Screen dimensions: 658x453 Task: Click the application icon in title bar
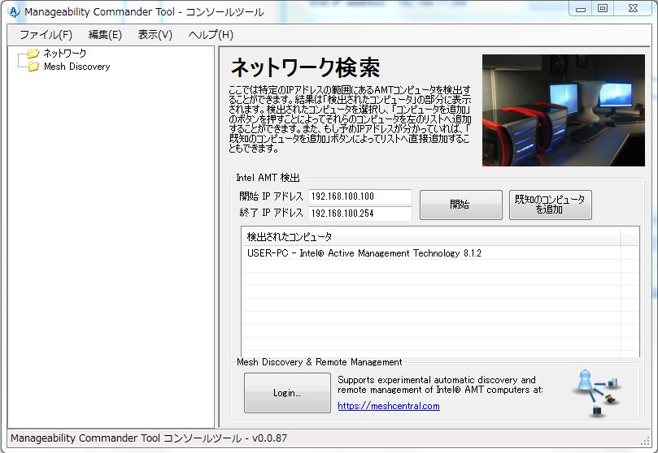point(14,11)
